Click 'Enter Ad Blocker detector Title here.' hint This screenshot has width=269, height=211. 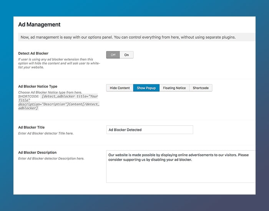point(46,133)
